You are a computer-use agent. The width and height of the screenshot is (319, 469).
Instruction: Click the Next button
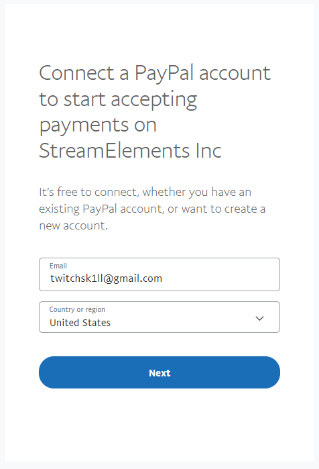coord(159,372)
